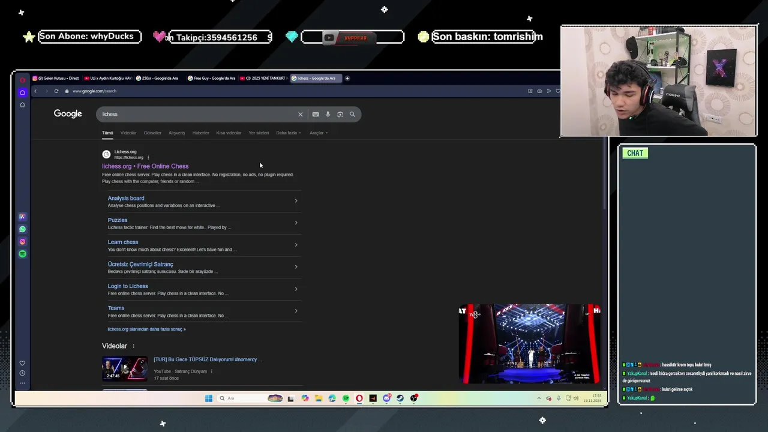
Task: Open the Bu Gece TÜPSÜZ Dalıyorum video link
Action: click(x=208, y=359)
